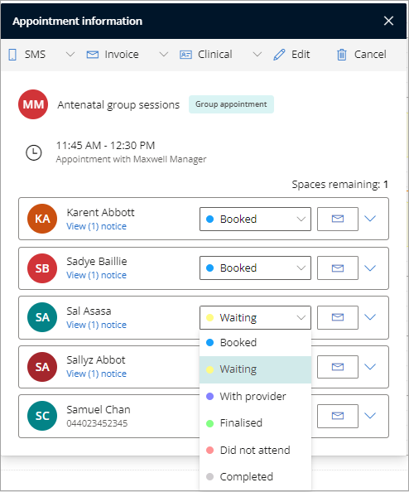Viewport: 409px width, 492px height.
Task: Expand Sallyz Abbot's row details chevron
Action: tap(370, 366)
